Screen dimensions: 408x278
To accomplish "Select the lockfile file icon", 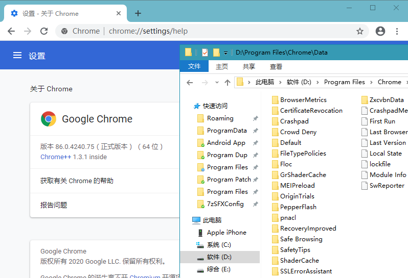I will point(364,164).
